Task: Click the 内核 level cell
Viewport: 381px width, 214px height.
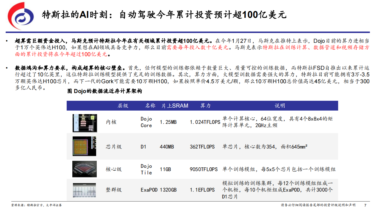Action: pyautogui.click(x=111, y=122)
